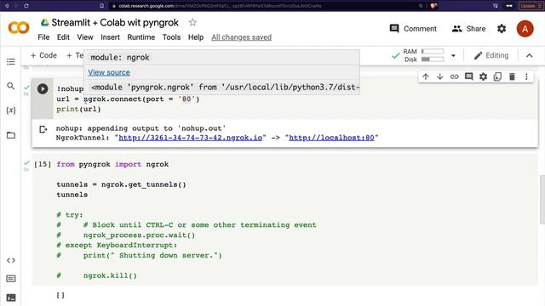The width and height of the screenshot is (545, 306).
Task: Open the ngrok.io tunnel URL link
Action: (x=191, y=138)
